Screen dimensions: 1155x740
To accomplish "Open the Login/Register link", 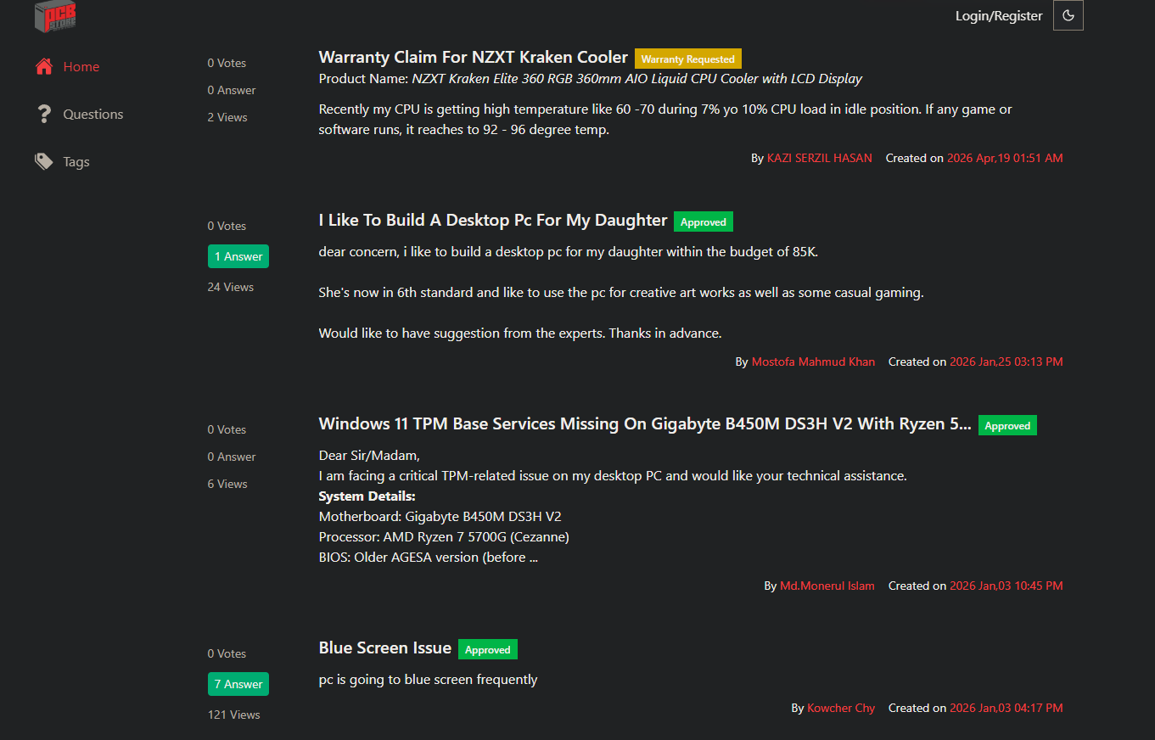I will tap(999, 15).
